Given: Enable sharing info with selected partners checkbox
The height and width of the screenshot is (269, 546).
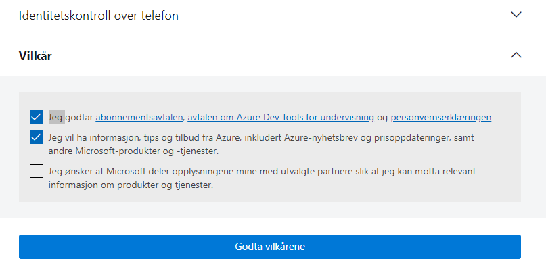Looking at the screenshot, I should [x=37, y=171].
